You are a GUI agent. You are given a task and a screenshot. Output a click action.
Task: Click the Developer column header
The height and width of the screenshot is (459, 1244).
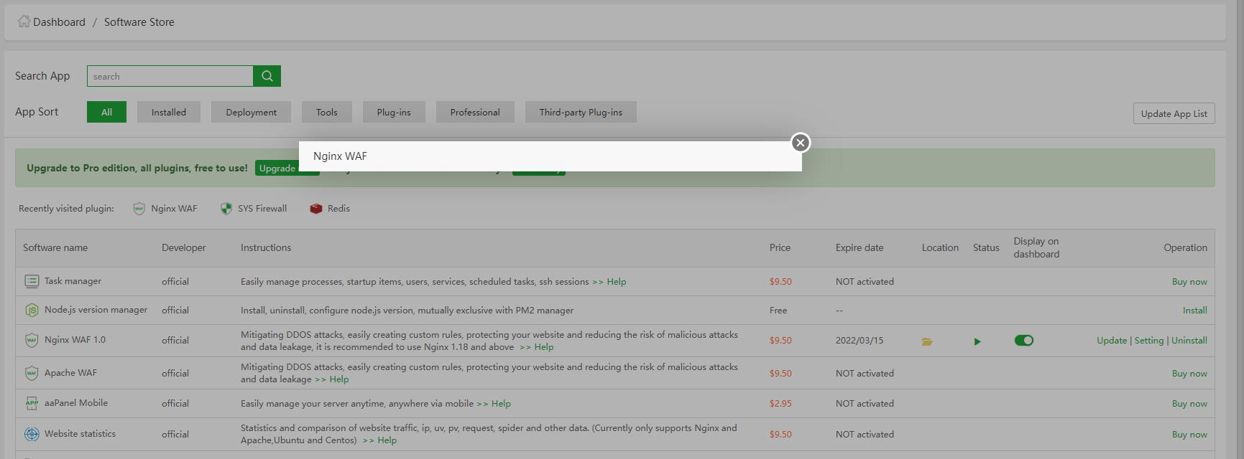click(183, 247)
